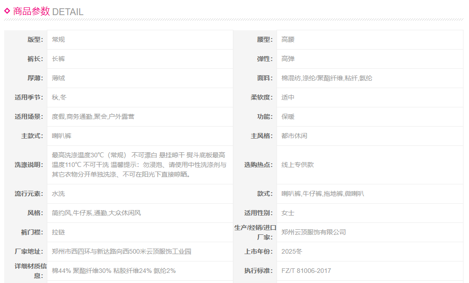Viewport: 469px width, 283px height.
Task: Click the 面料 fabric composition value
Action: pyautogui.click(x=327, y=78)
